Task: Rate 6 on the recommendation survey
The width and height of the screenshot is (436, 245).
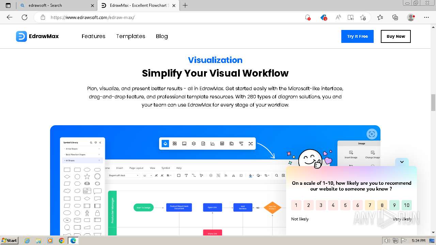Action: pyautogui.click(x=357, y=205)
